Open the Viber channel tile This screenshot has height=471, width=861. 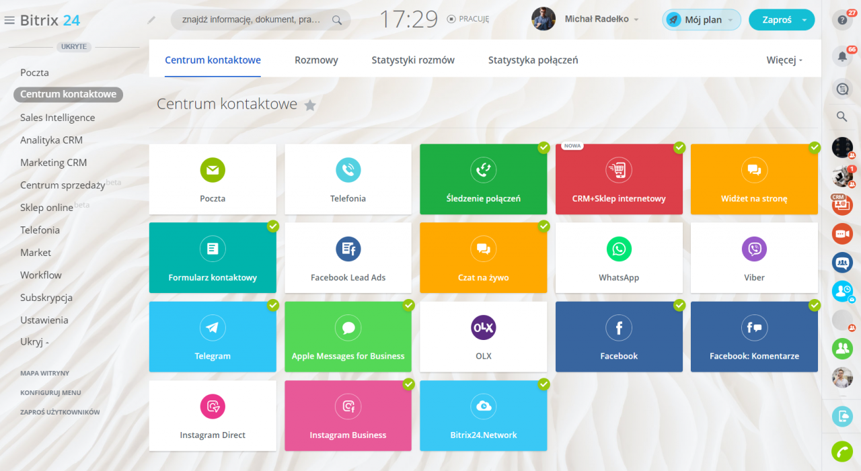(754, 258)
